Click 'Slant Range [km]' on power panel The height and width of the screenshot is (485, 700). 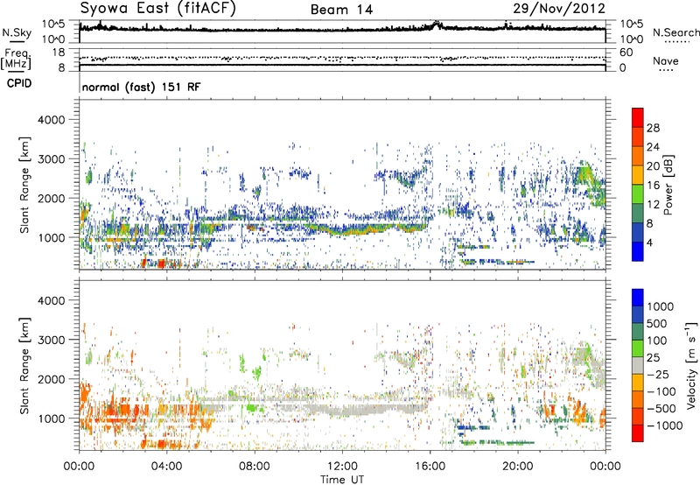[x=24, y=185]
